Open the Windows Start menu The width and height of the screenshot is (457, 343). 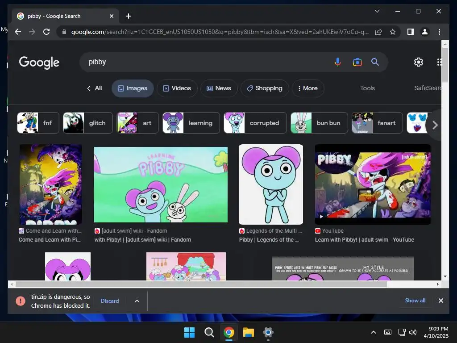[x=189, y=332]
